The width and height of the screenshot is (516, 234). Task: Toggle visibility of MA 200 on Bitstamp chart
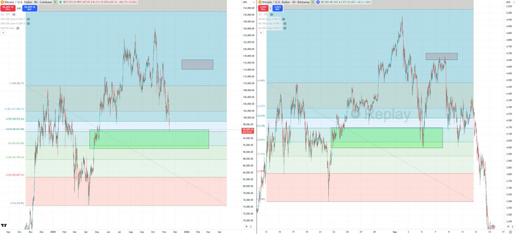[x=284, y=28]
